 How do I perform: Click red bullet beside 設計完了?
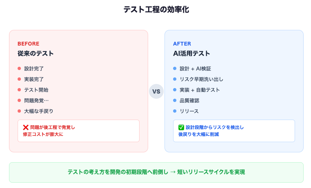coord(19,68)
